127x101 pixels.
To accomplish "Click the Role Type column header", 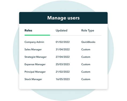I will point(88,31).
